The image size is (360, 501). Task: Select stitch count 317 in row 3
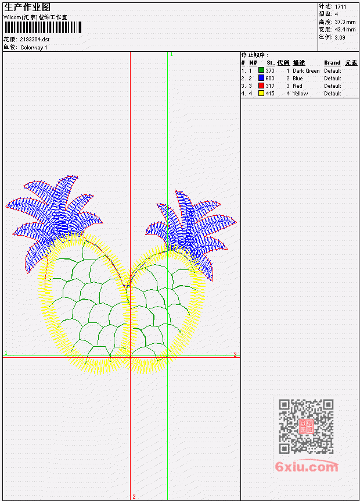point(270,86)
